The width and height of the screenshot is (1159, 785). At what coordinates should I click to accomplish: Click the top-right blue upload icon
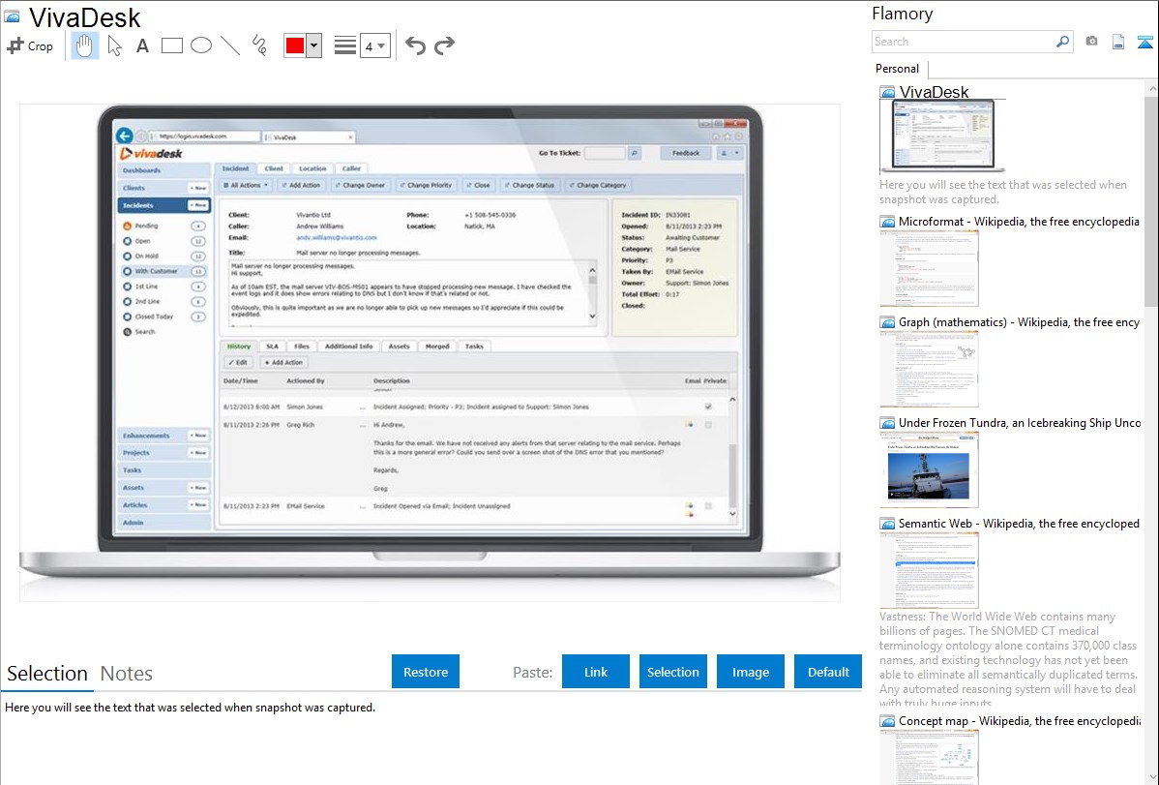coord(1144,42)
